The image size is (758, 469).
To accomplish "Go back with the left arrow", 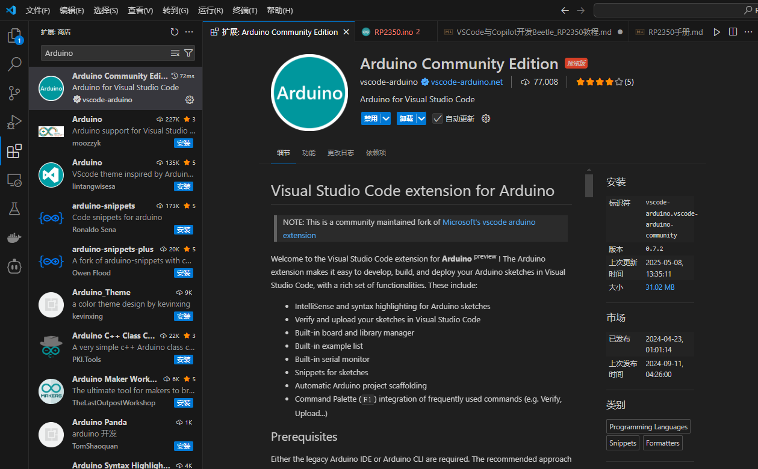I will click(x=565, y=10).
